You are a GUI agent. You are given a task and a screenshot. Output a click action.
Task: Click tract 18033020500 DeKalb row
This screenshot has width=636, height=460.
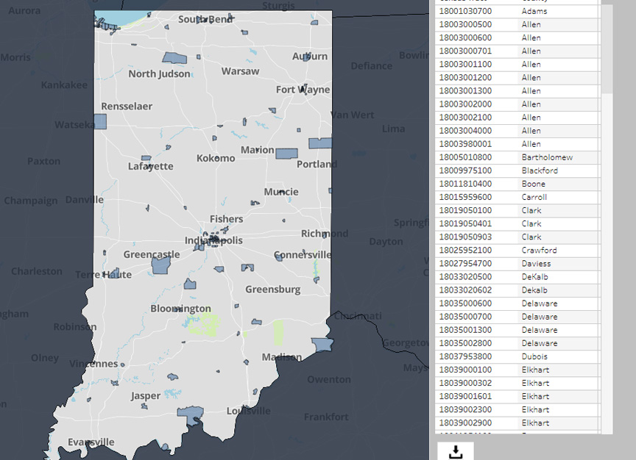pos(517,277)
